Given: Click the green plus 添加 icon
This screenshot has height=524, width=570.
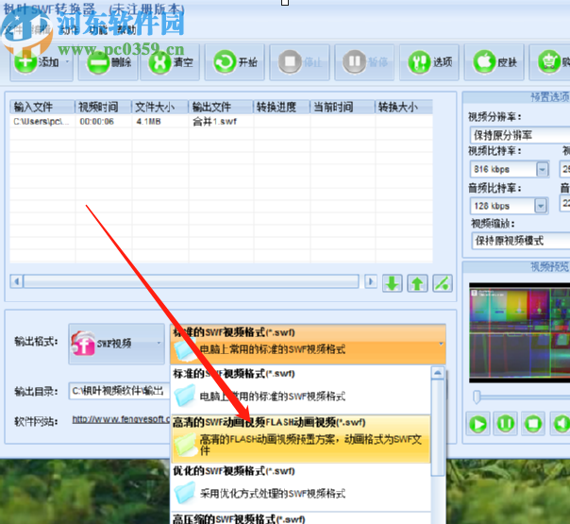Looking at the screenshot, I should pos(25,61).
